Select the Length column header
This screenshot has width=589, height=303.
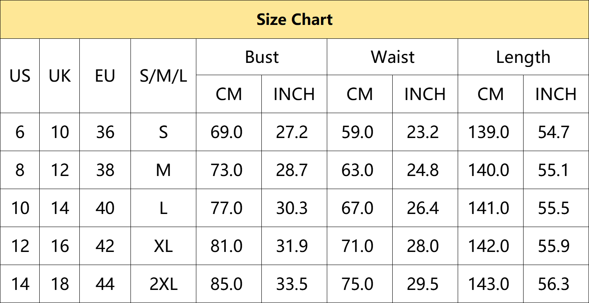click(523, 57)
